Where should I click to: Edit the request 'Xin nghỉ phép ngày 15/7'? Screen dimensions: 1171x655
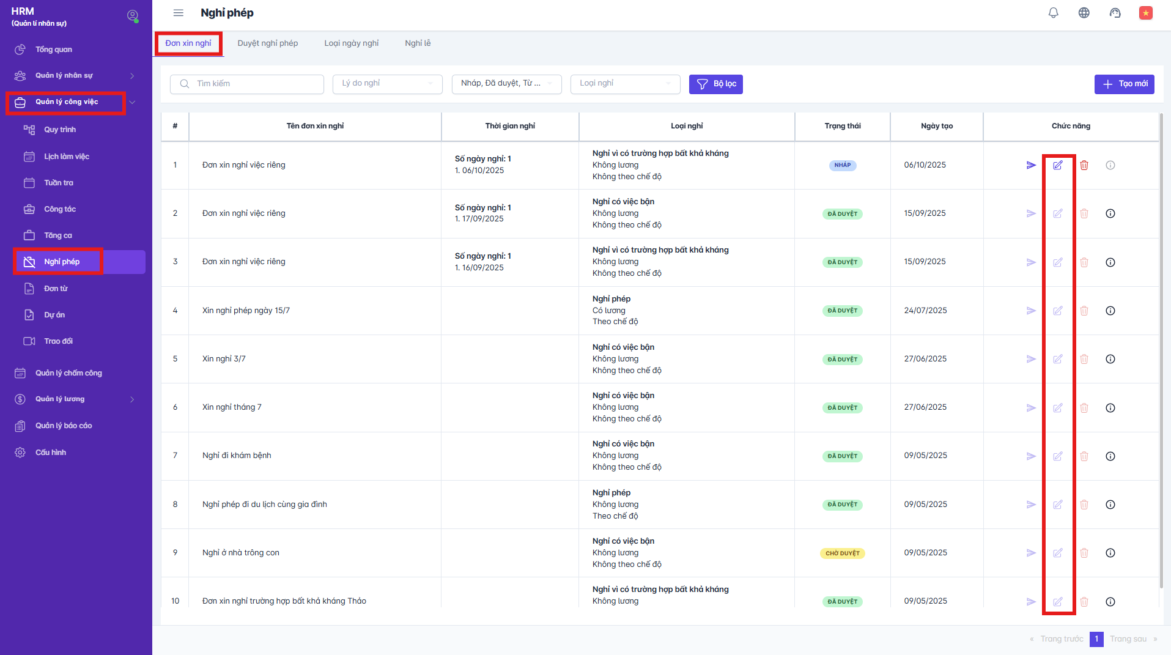1058,311
